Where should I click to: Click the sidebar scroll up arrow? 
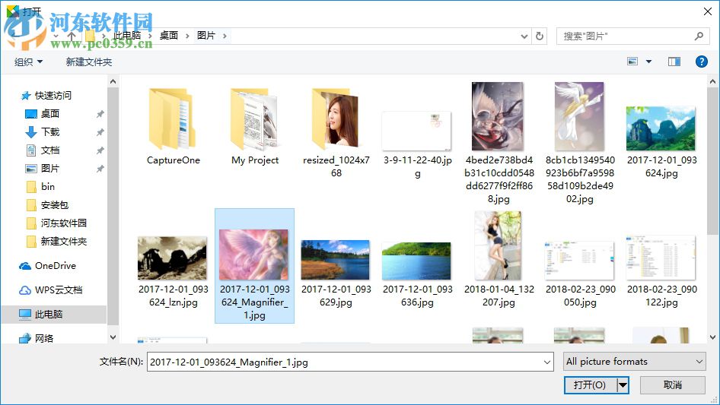click(x=113, y=82)
